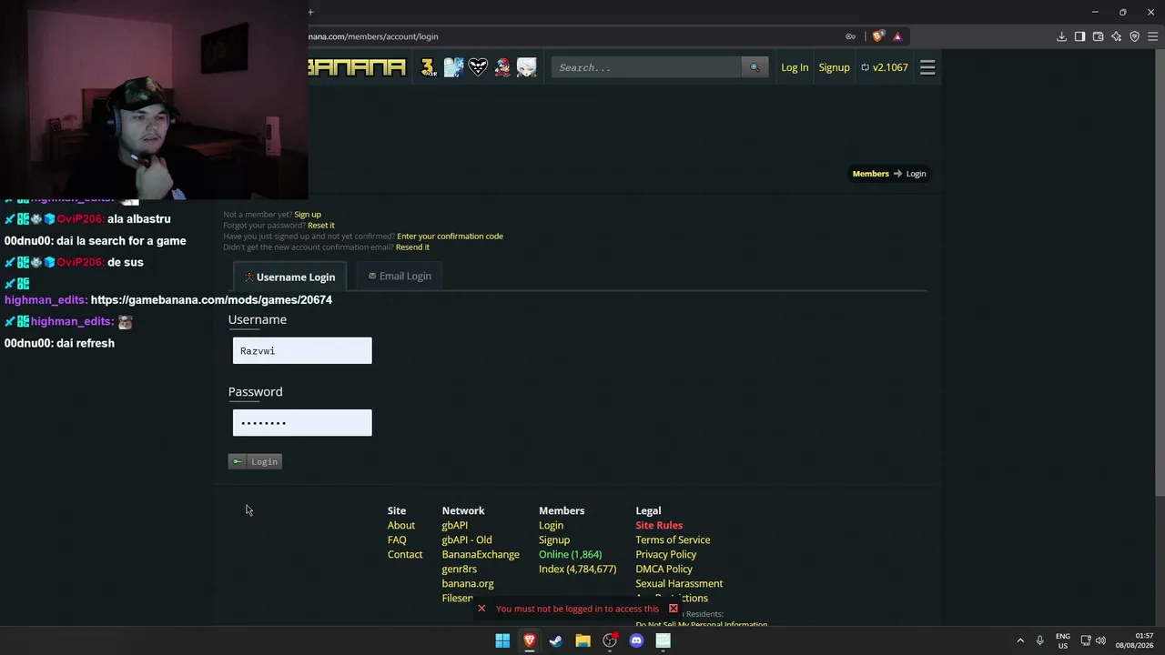
Task: Open the clock and date panel
Action: coord(1135,640)
